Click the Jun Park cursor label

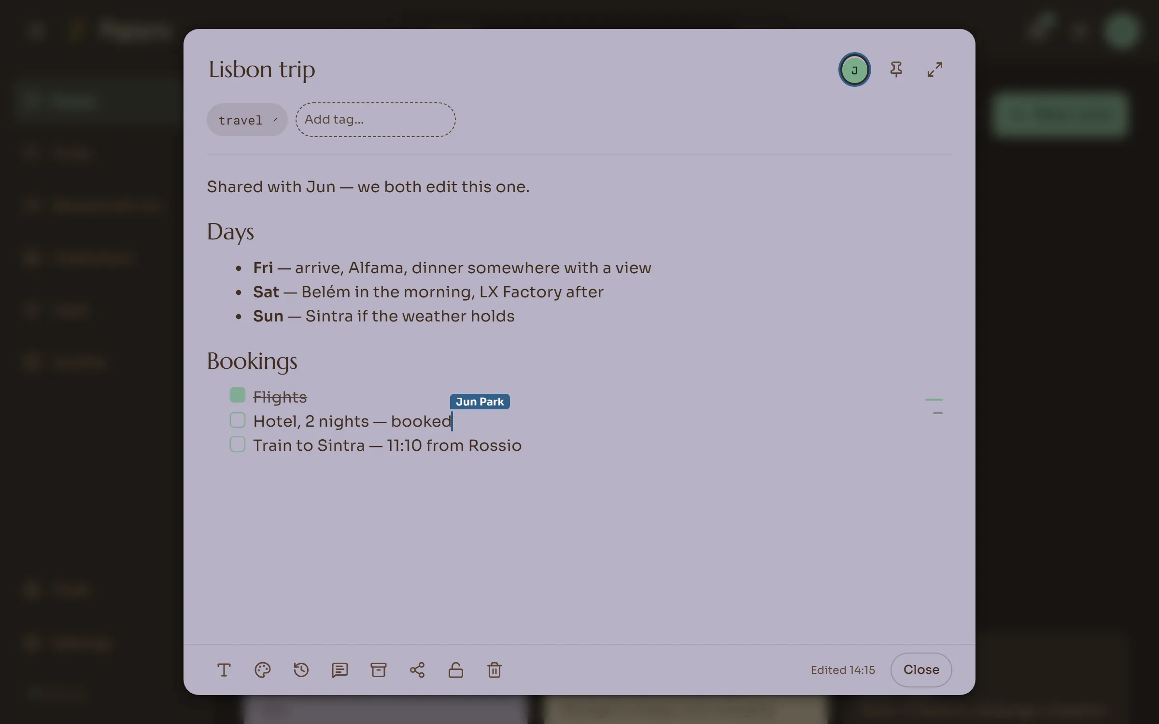click(x=480, y=402)
